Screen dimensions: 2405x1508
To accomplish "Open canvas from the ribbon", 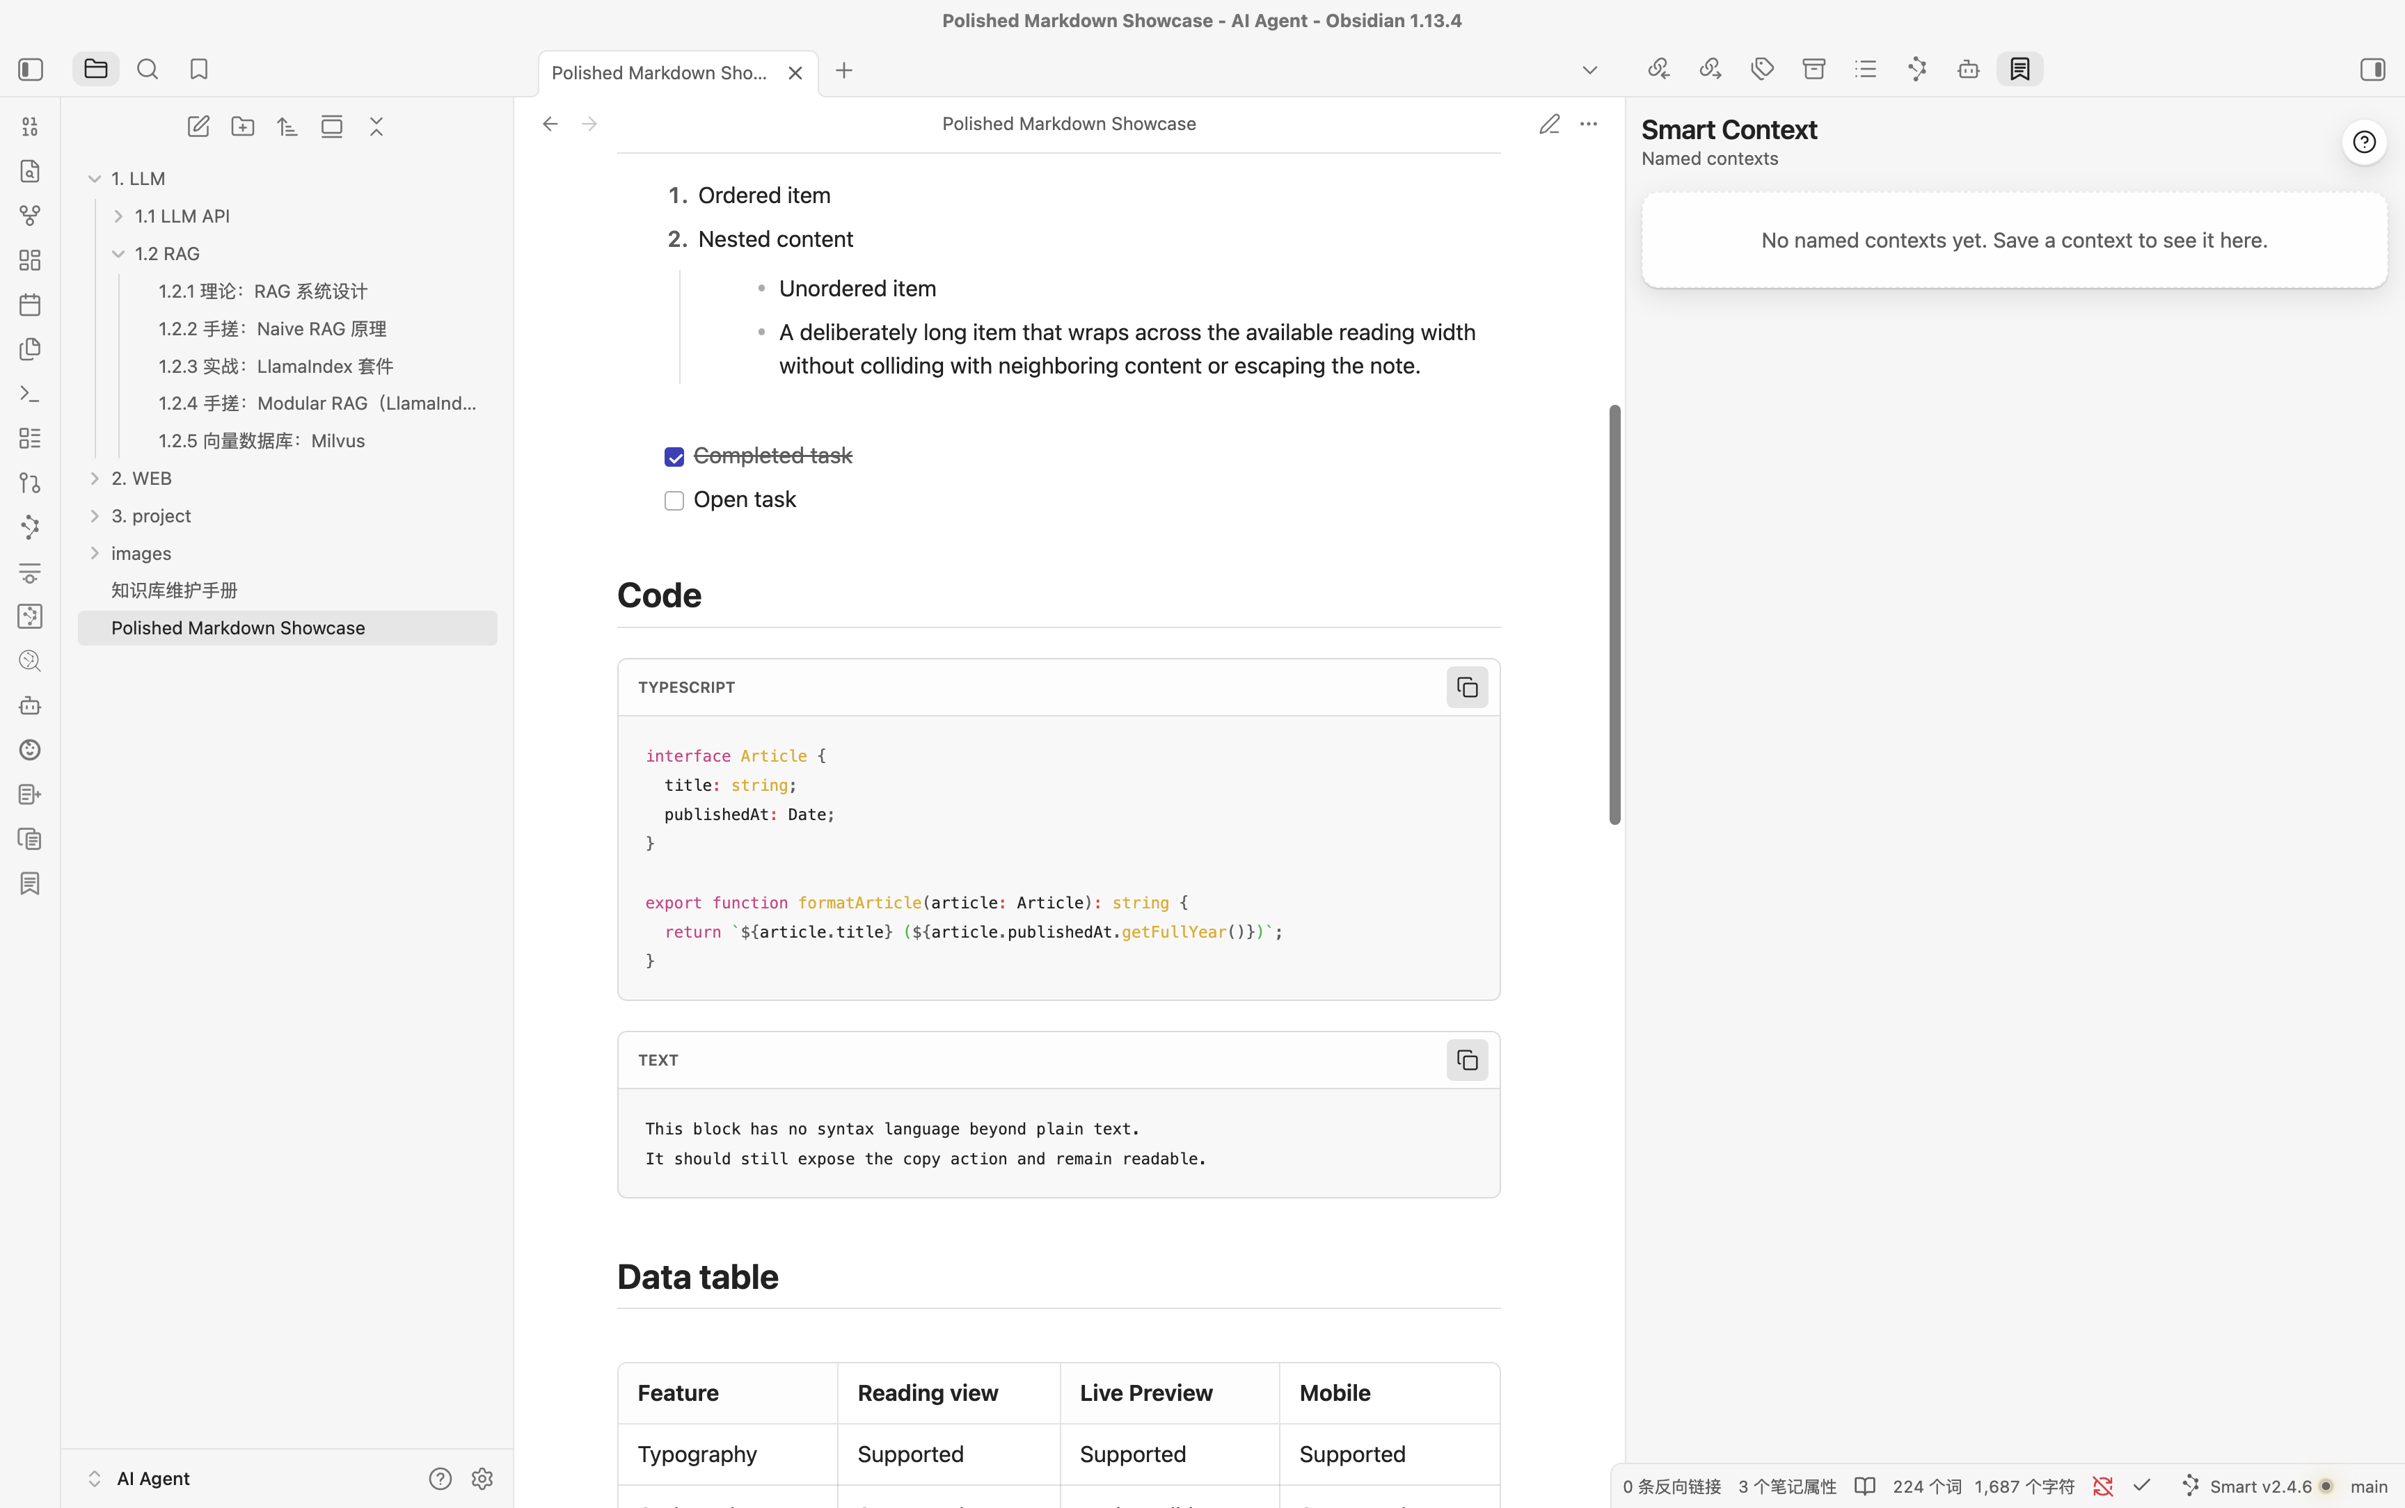I will 30,260.
